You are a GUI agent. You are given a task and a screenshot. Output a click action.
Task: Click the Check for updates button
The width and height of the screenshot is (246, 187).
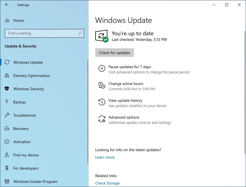point(115,53)
